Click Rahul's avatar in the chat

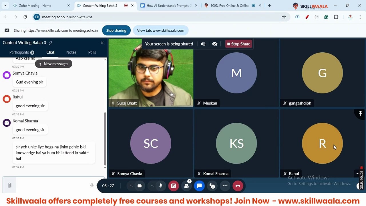7,99
